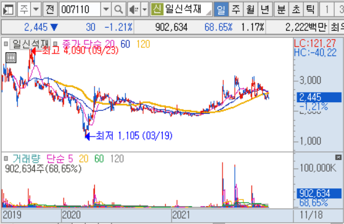Viewport: 344px width, 224px height.
Task: Click the window layout icon beside stock code
Action: [8, 9]
